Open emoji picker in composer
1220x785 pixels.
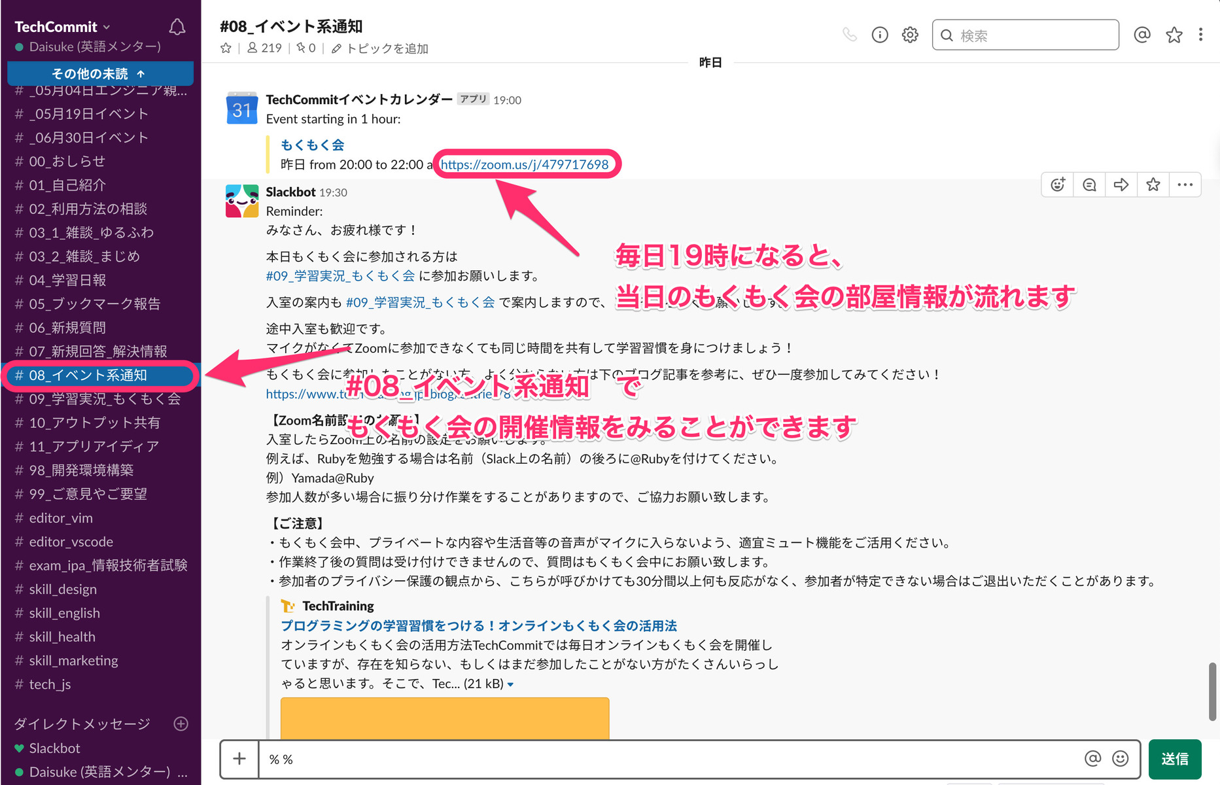tap(1121, 759)
